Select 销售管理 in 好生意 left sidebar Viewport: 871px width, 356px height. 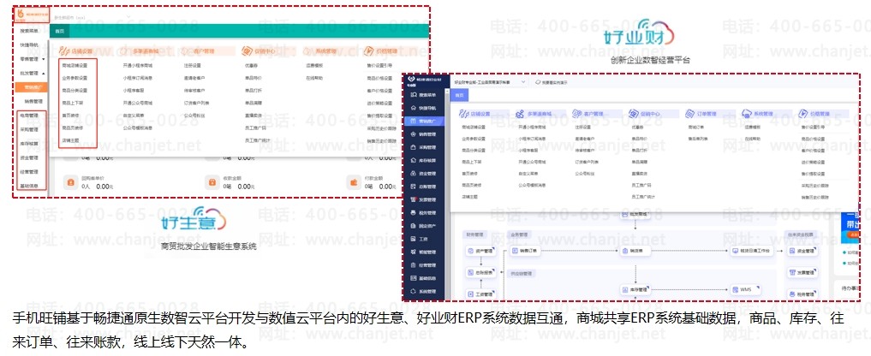[x=33, y=102]
